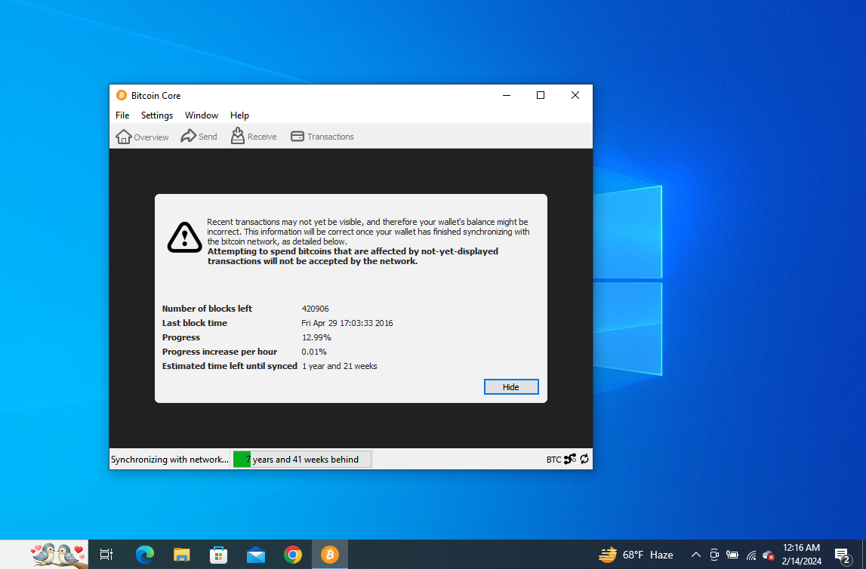Launch Google Chrome from the taskbar
Screen dimensions: 866x569
[x=293, y=554]
